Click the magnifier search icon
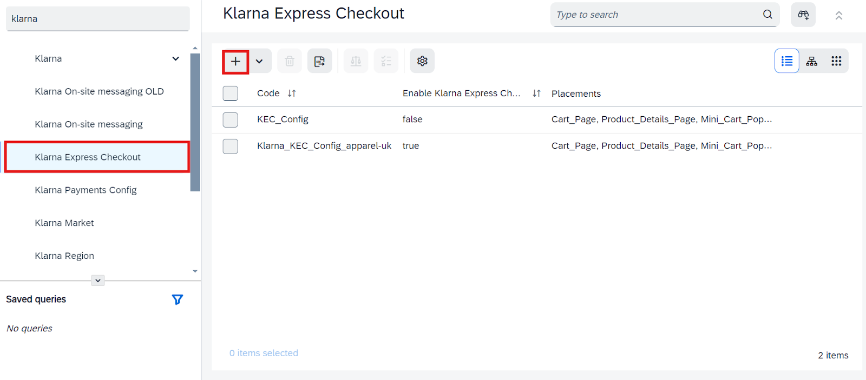The image size is (866, 380). coord(767,15)
